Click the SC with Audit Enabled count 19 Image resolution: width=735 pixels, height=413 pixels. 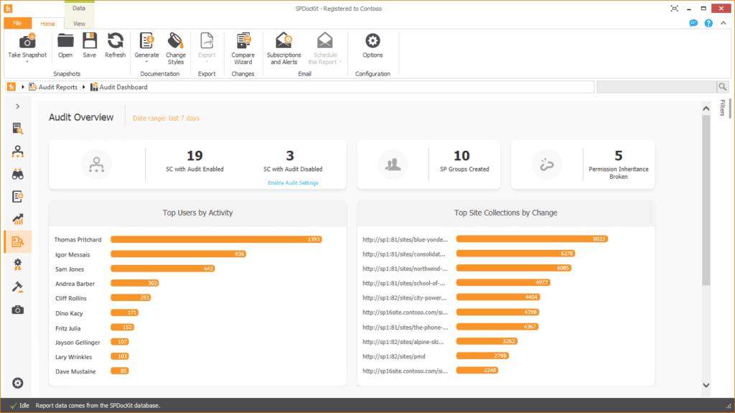(x=195, y=155)
